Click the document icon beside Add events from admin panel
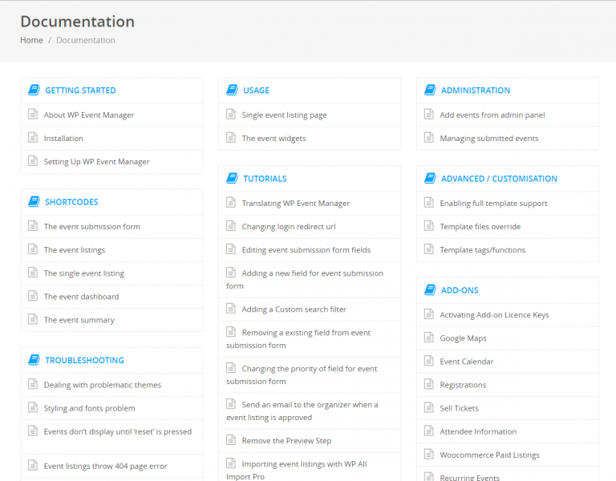The image size is (616, 481). coord(429,115)
